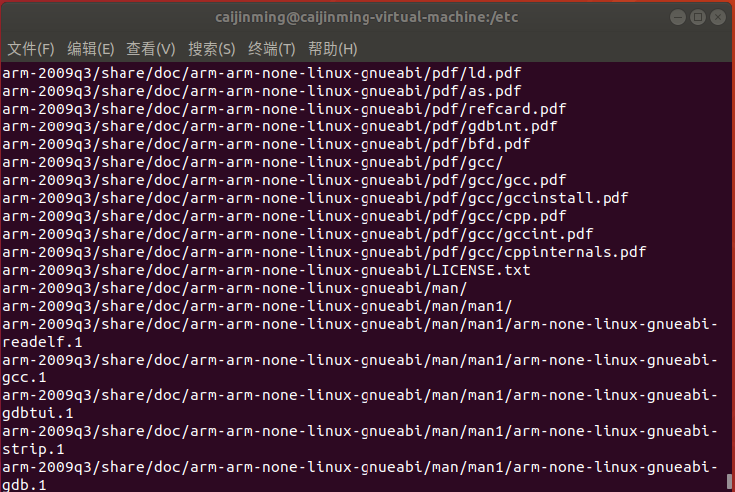Click the line ending in man/man1/
This screenshot has width=735, height=492.
(257, 306)
